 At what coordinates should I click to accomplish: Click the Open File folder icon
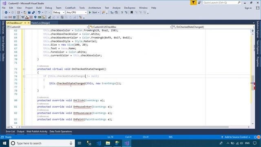pyautogui.click(x=25, y=13)
